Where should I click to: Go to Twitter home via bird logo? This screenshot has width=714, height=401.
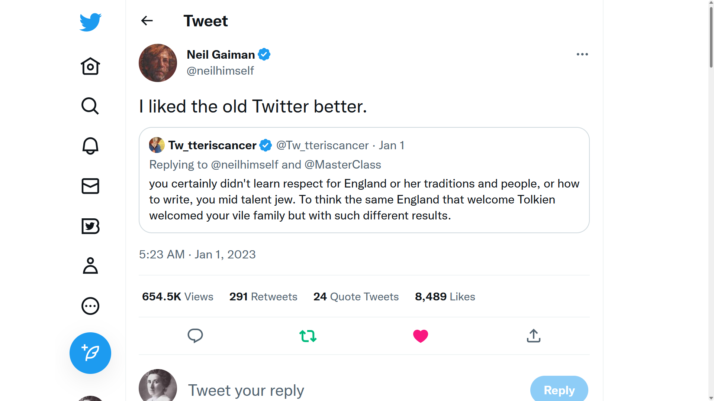pyautogui.click(x=90, y=22)
